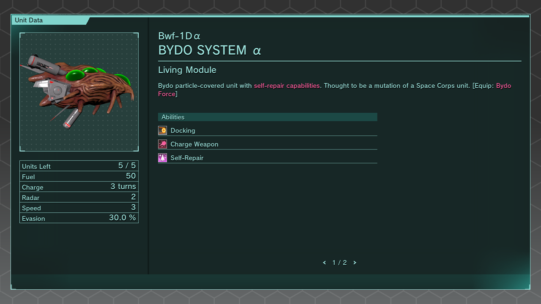Click the Units Left stat row
The image size is (541, 304).
click(79, 166)
